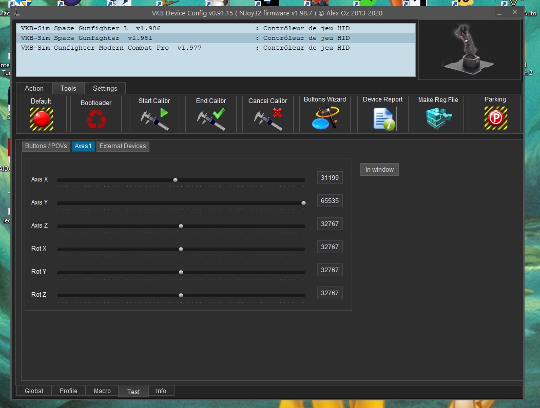Viewport: 540px width, 408px height.
Task: Switch to the Macro bottom tab
Action: pyautogui.click(x=102, y=391)
